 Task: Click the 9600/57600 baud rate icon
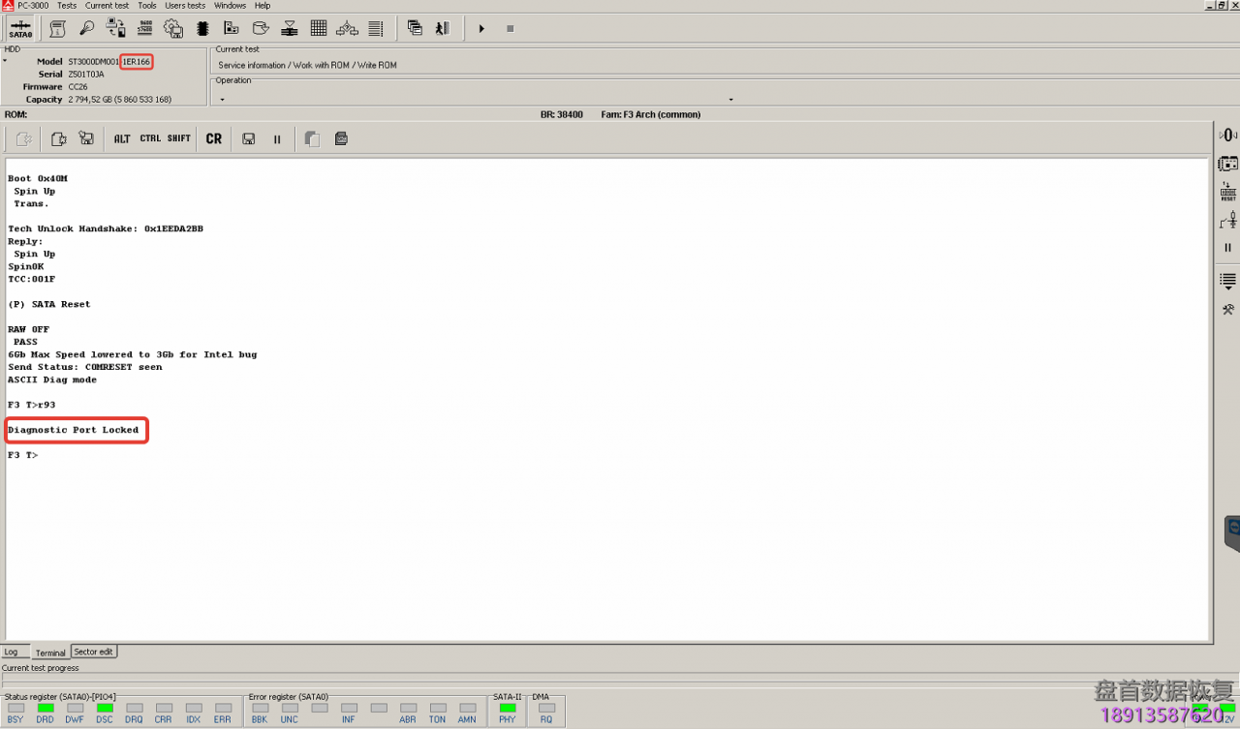tap(145, 29)
